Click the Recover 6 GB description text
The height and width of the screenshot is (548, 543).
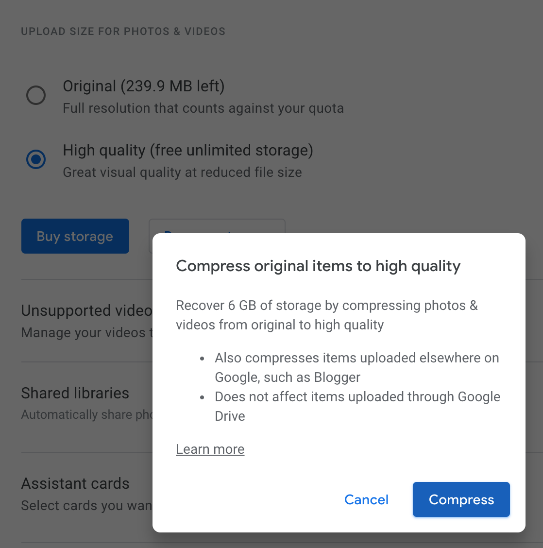(x=326, y=315)
